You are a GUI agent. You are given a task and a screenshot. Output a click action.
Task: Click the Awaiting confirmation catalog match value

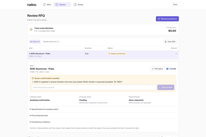click(x=40, y=100)
